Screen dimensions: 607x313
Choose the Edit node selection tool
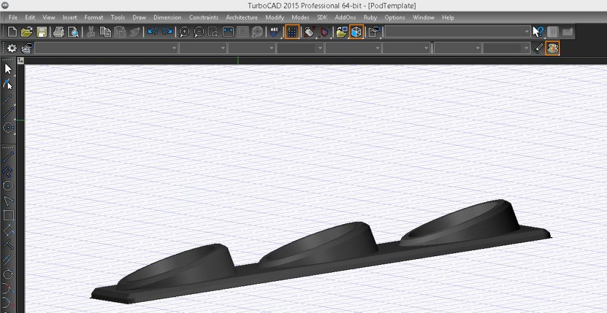click(x=8, y=84)
